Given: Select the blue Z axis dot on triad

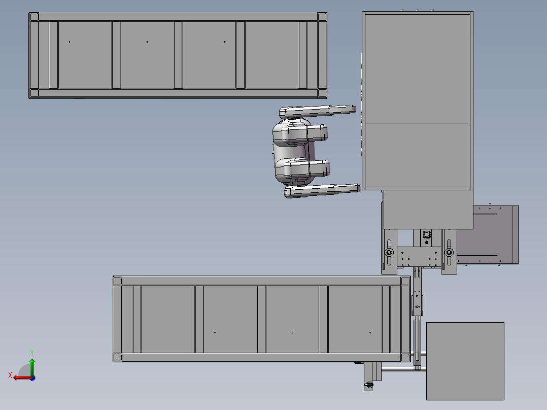Looking at the screenshot, I should pos(33,378).
